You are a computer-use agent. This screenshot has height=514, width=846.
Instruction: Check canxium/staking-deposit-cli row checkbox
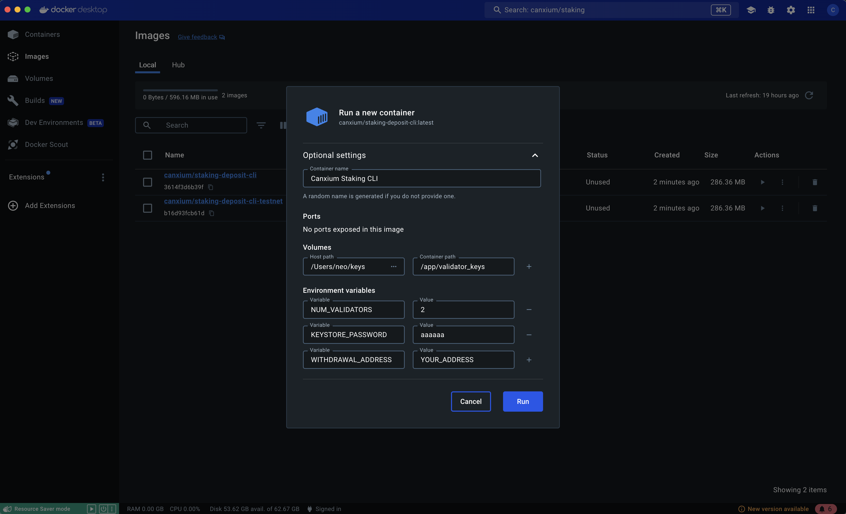click(x=147, y=182)
